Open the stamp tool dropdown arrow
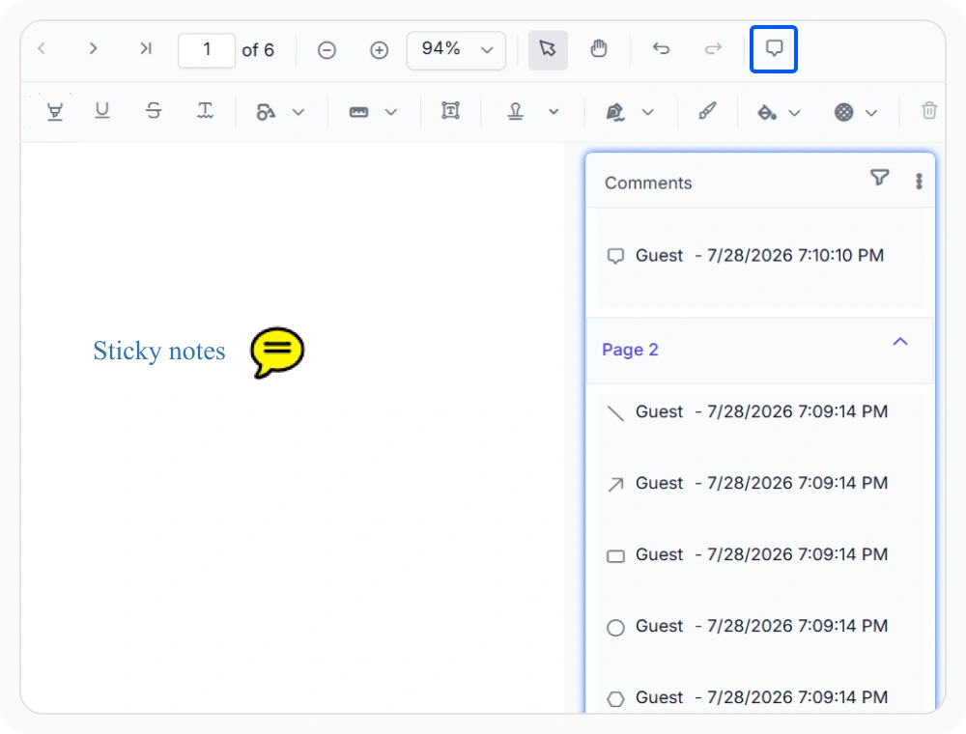966x734 pixels. (554, 112)
